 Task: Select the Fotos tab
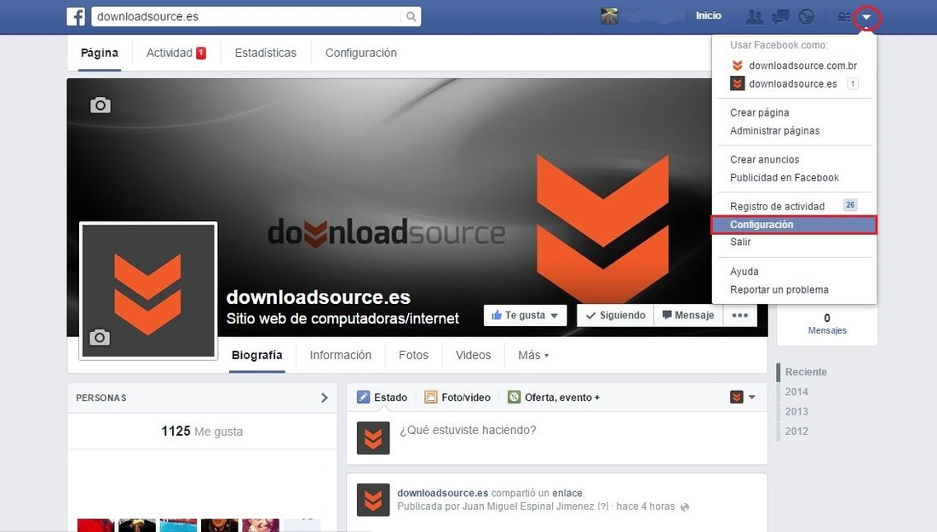(413, 355)
